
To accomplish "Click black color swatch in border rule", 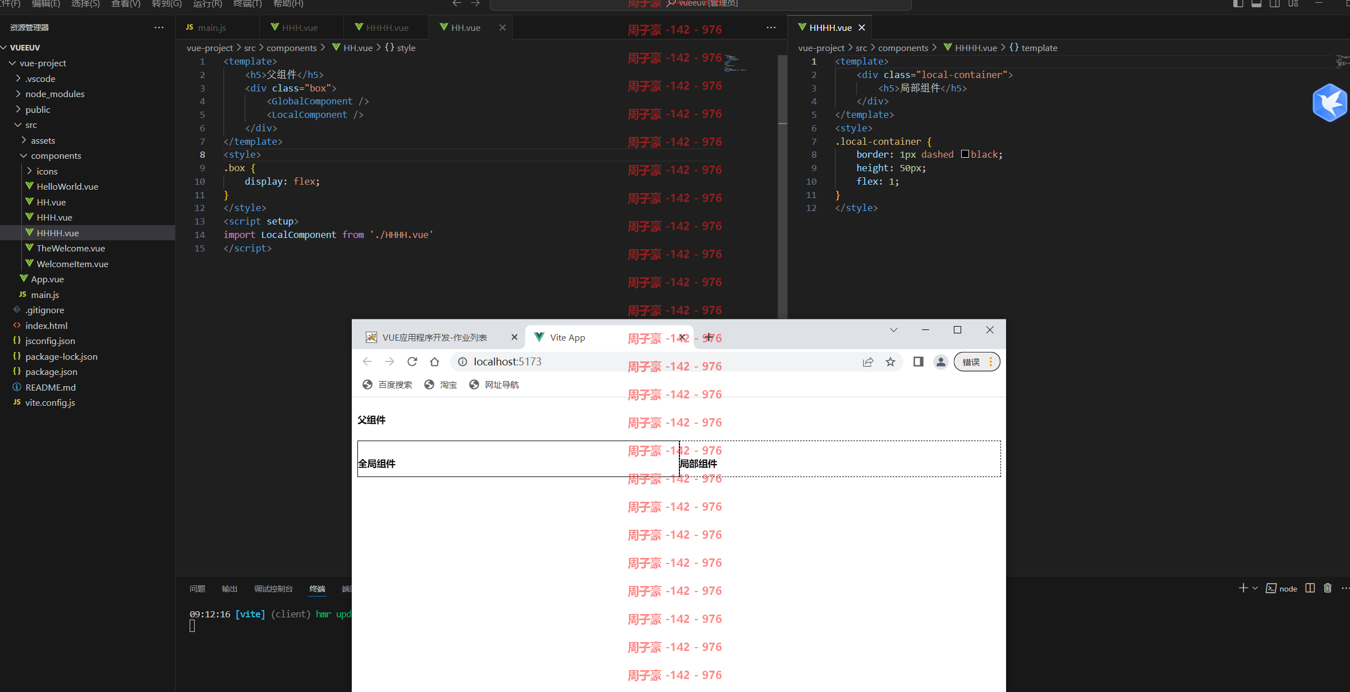I will (x=965, y=154).
